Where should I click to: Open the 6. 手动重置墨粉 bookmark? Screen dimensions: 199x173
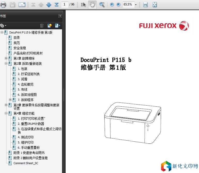28,148
